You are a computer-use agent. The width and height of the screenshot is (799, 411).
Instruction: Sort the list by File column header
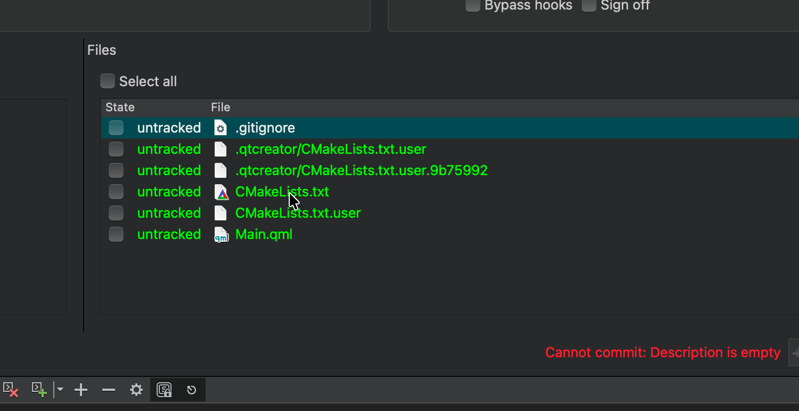(x=221, y=108)
